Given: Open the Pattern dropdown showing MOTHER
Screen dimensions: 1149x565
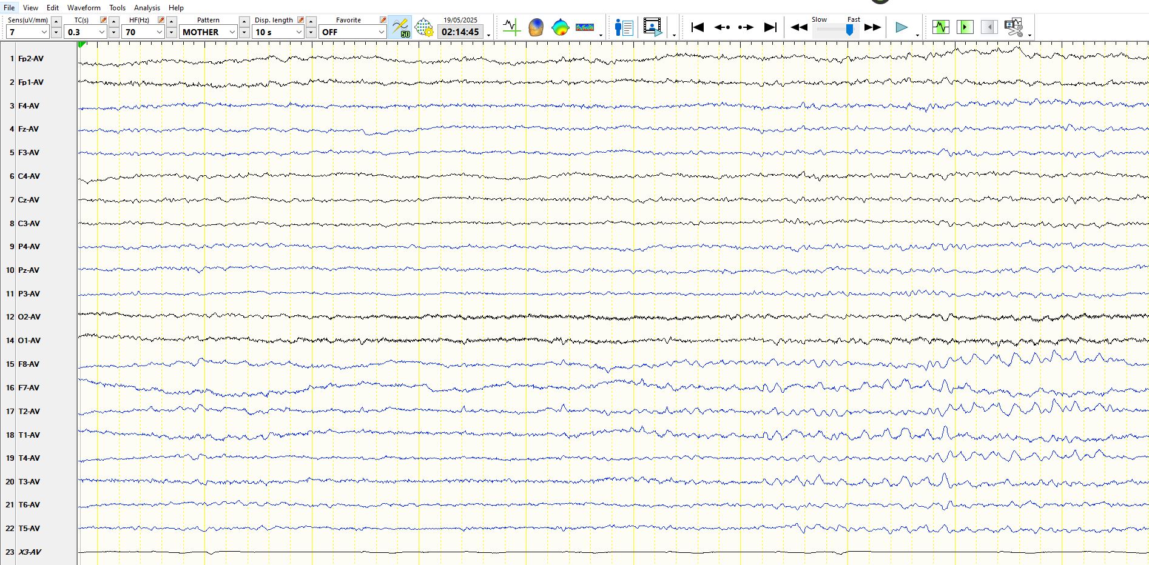Looking at the screenshot, I should 232,32.
